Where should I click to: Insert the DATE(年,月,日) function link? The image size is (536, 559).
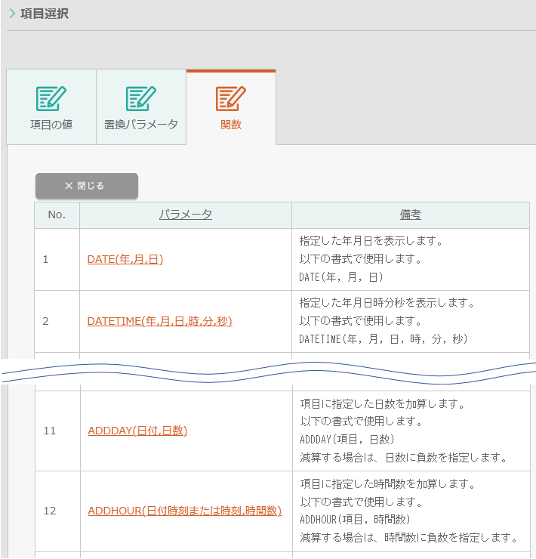pyautogui.click(x=125, y=259)
